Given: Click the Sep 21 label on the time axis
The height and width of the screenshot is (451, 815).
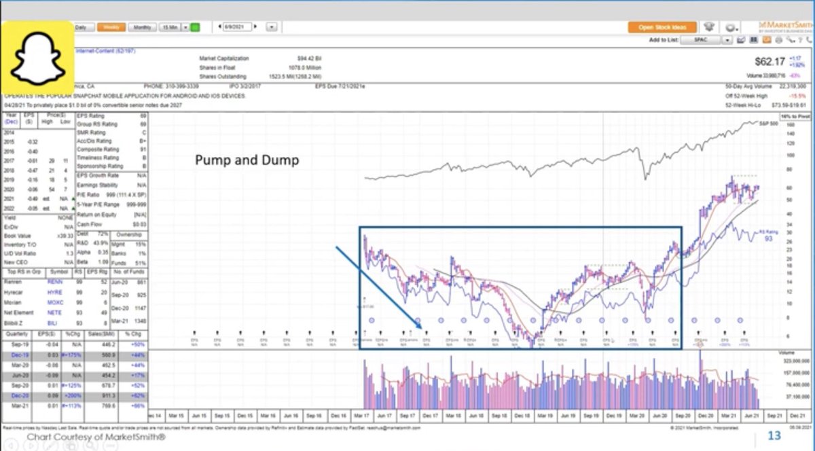Looking at the screenshot, I should point(775,415).
